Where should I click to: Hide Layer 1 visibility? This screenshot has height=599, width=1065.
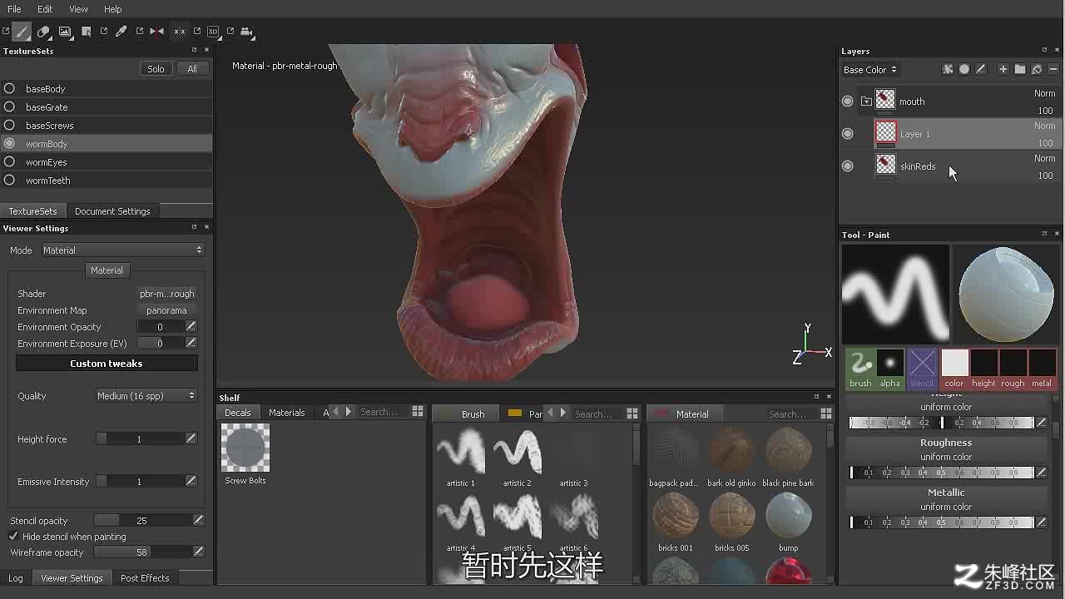pyautogui.click(x=847, y=133)
